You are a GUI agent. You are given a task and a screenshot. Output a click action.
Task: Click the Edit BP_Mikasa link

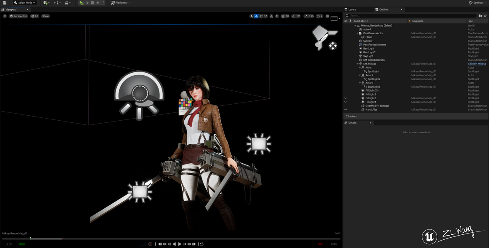477,64
